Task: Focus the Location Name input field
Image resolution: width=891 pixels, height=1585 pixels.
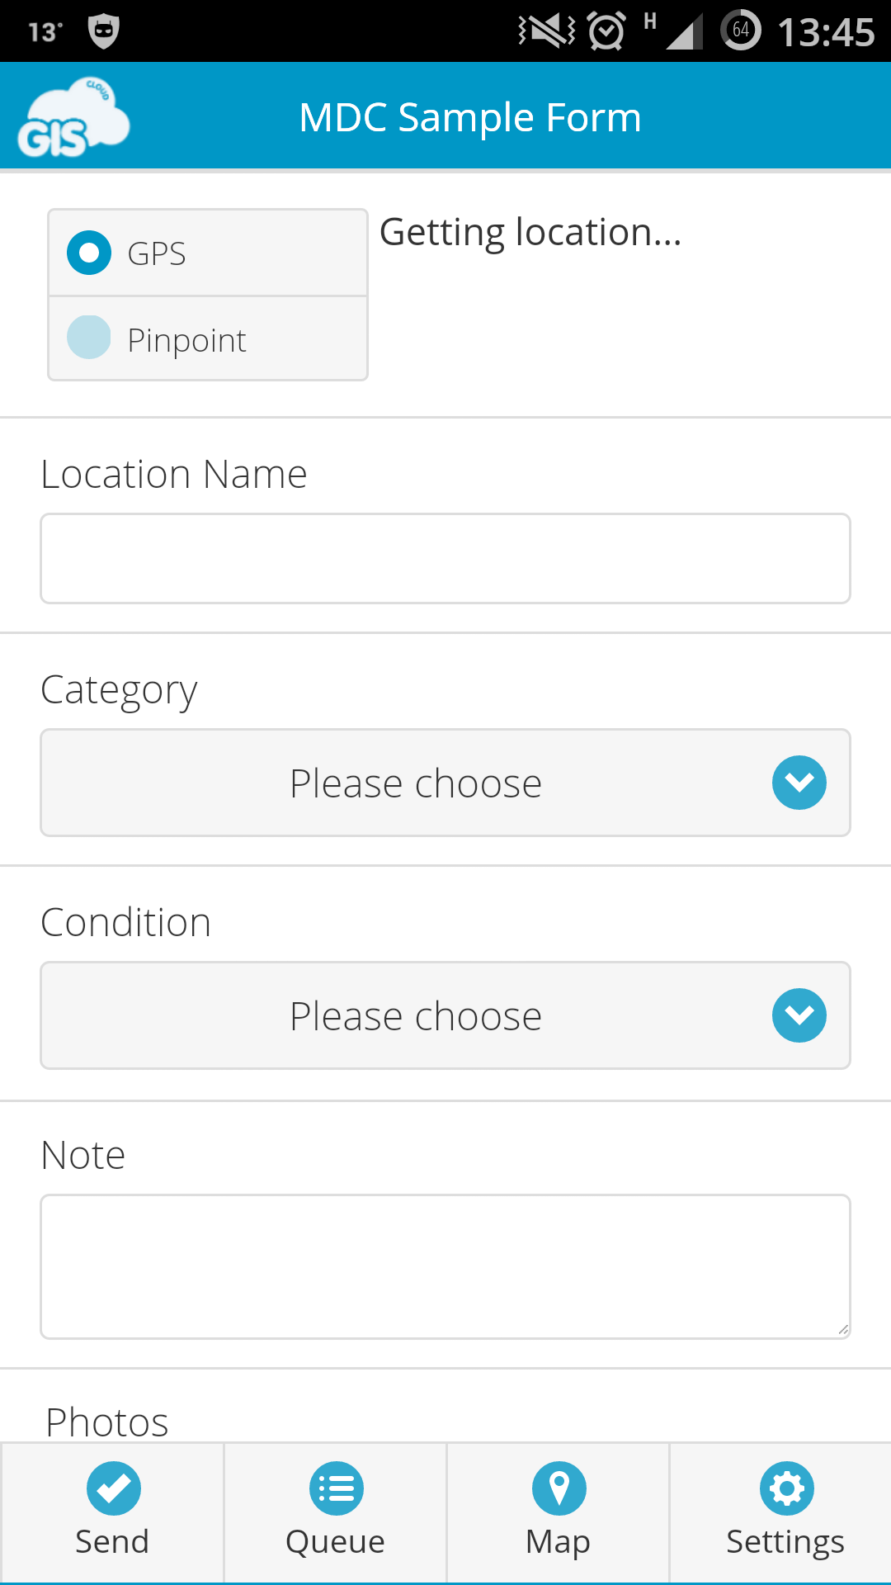Action: [445, 559]
